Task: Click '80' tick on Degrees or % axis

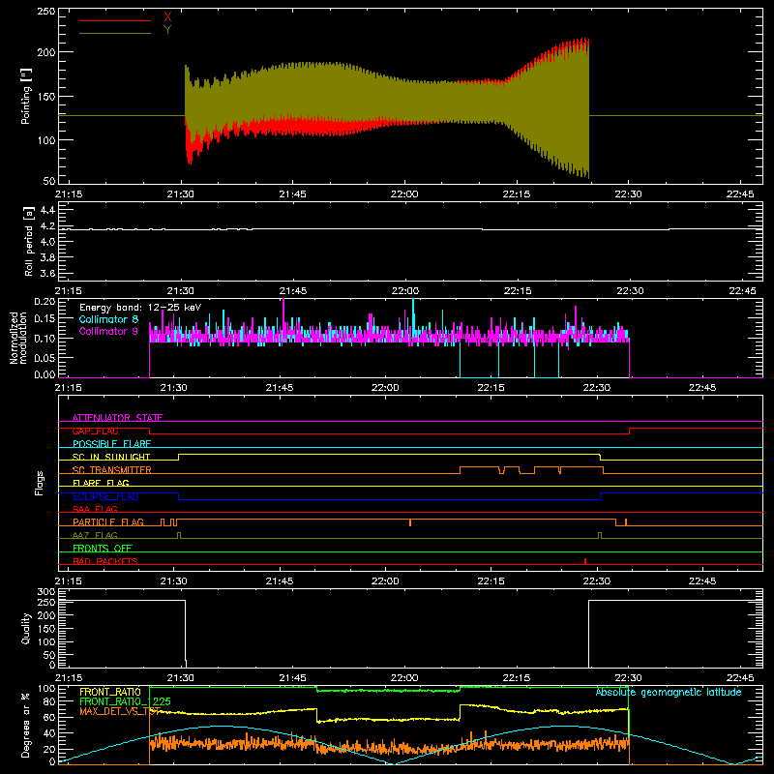Action: tap(49, 701)
